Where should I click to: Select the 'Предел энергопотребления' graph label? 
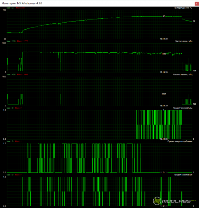point(180,141)
